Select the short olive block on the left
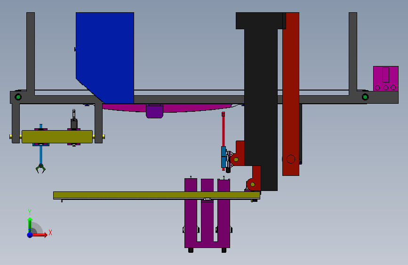 [x=57, y=137]
